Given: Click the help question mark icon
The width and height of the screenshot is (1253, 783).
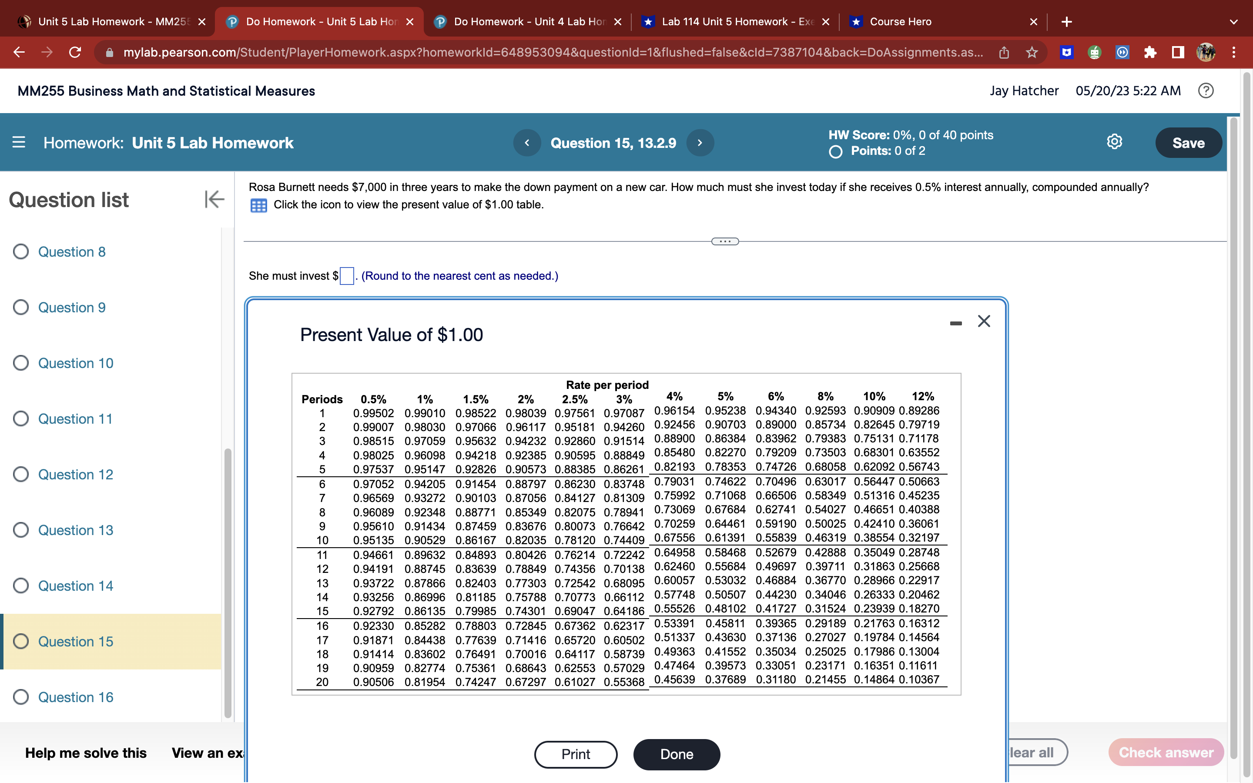Looking at the screenshot, I should 1206,90.
